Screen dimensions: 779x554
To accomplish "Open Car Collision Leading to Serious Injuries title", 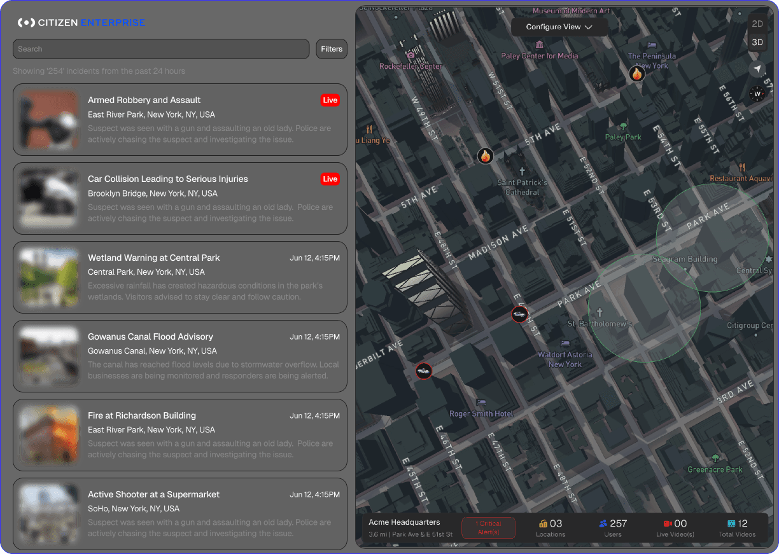I will (x=168, y=179).
